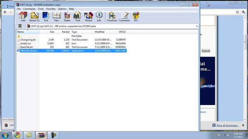This screenshot has height=139, width=248.
Task: Click the Chrome back arrow
Action: [x=5, y=12]
